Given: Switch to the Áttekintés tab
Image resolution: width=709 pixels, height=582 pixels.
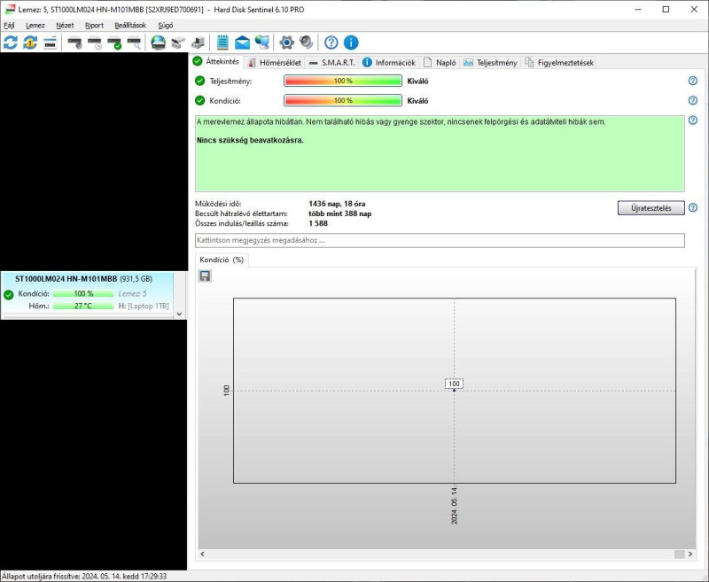Looking at the screenshot, I should (x=216, y=61).
